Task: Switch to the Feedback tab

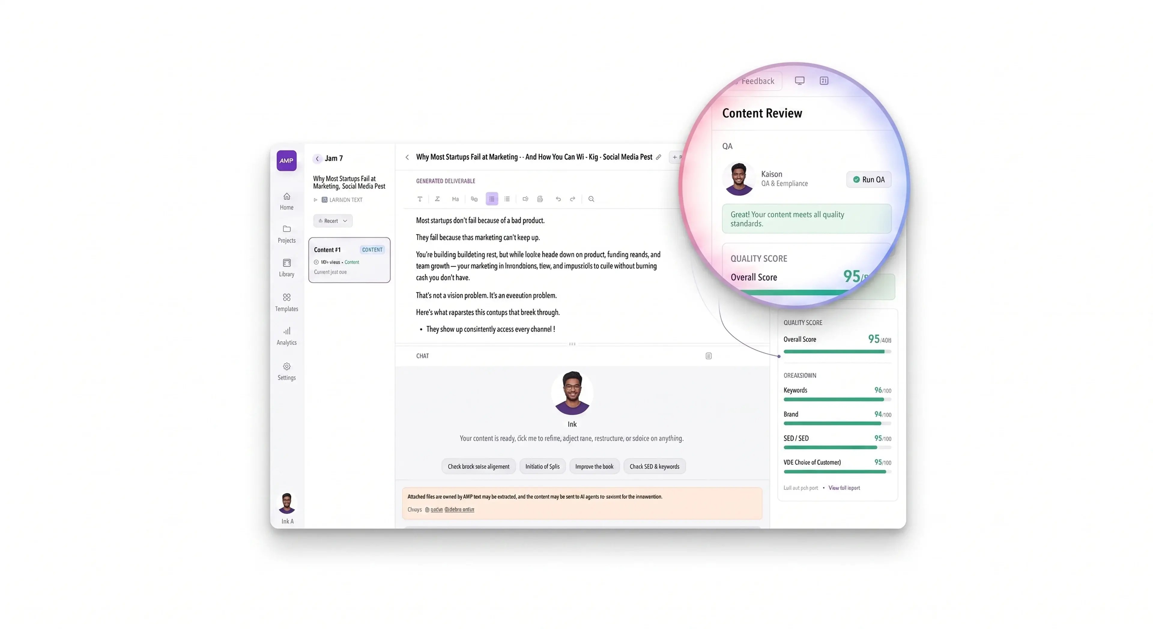Action: point(757,81)
